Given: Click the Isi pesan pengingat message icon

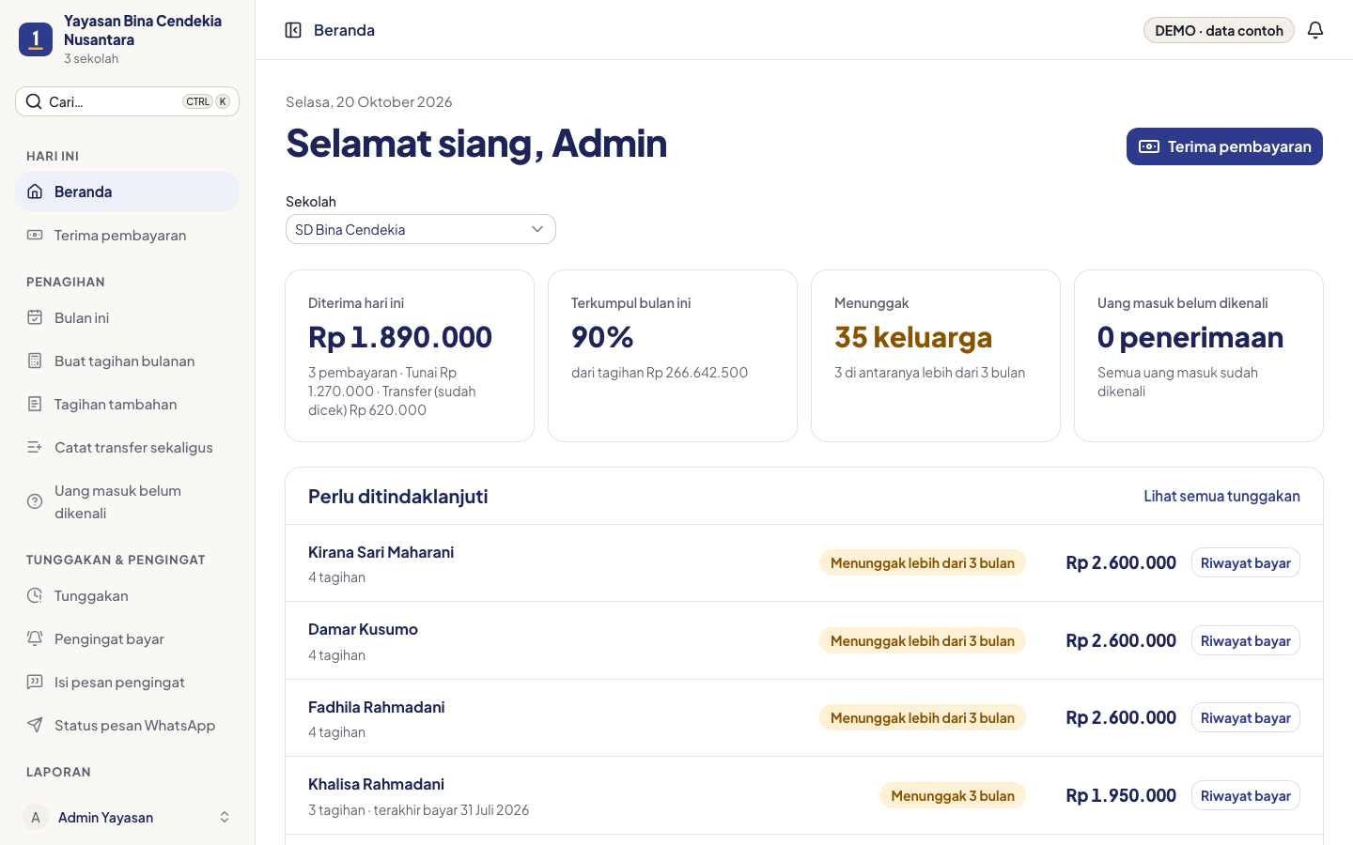Looking at the screenshot, I should [35, 682].
